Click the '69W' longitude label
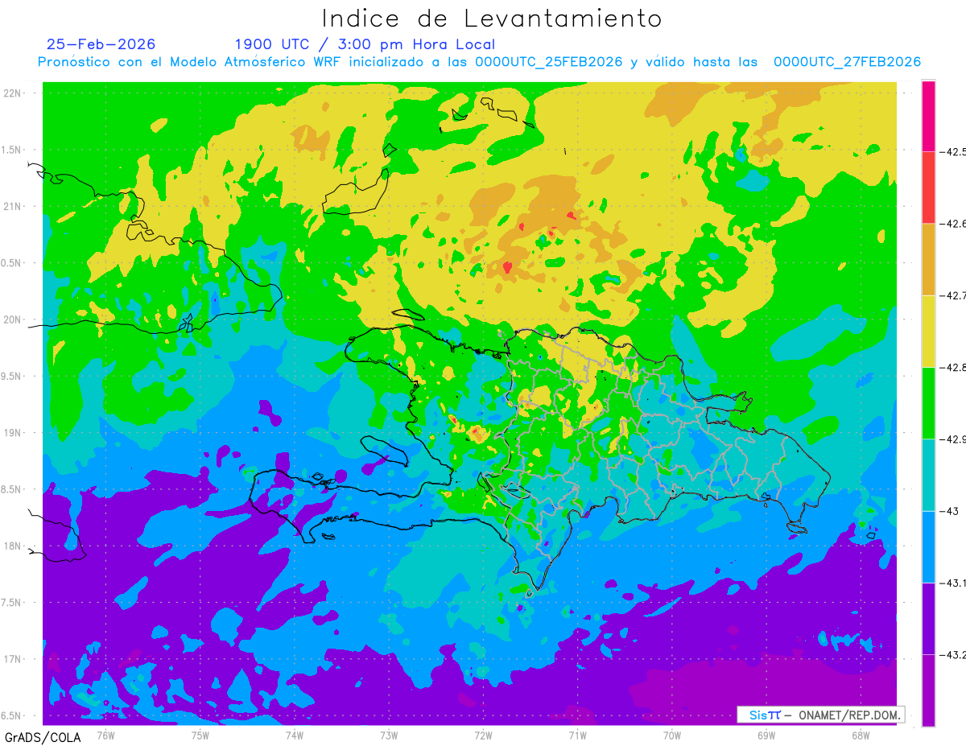This screenshot has width=966, height=746. point(766,735)
